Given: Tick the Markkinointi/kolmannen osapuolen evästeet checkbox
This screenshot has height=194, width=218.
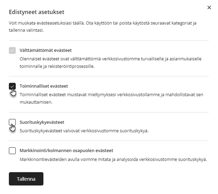Looking at the screenshot, I should coord(12,150).
